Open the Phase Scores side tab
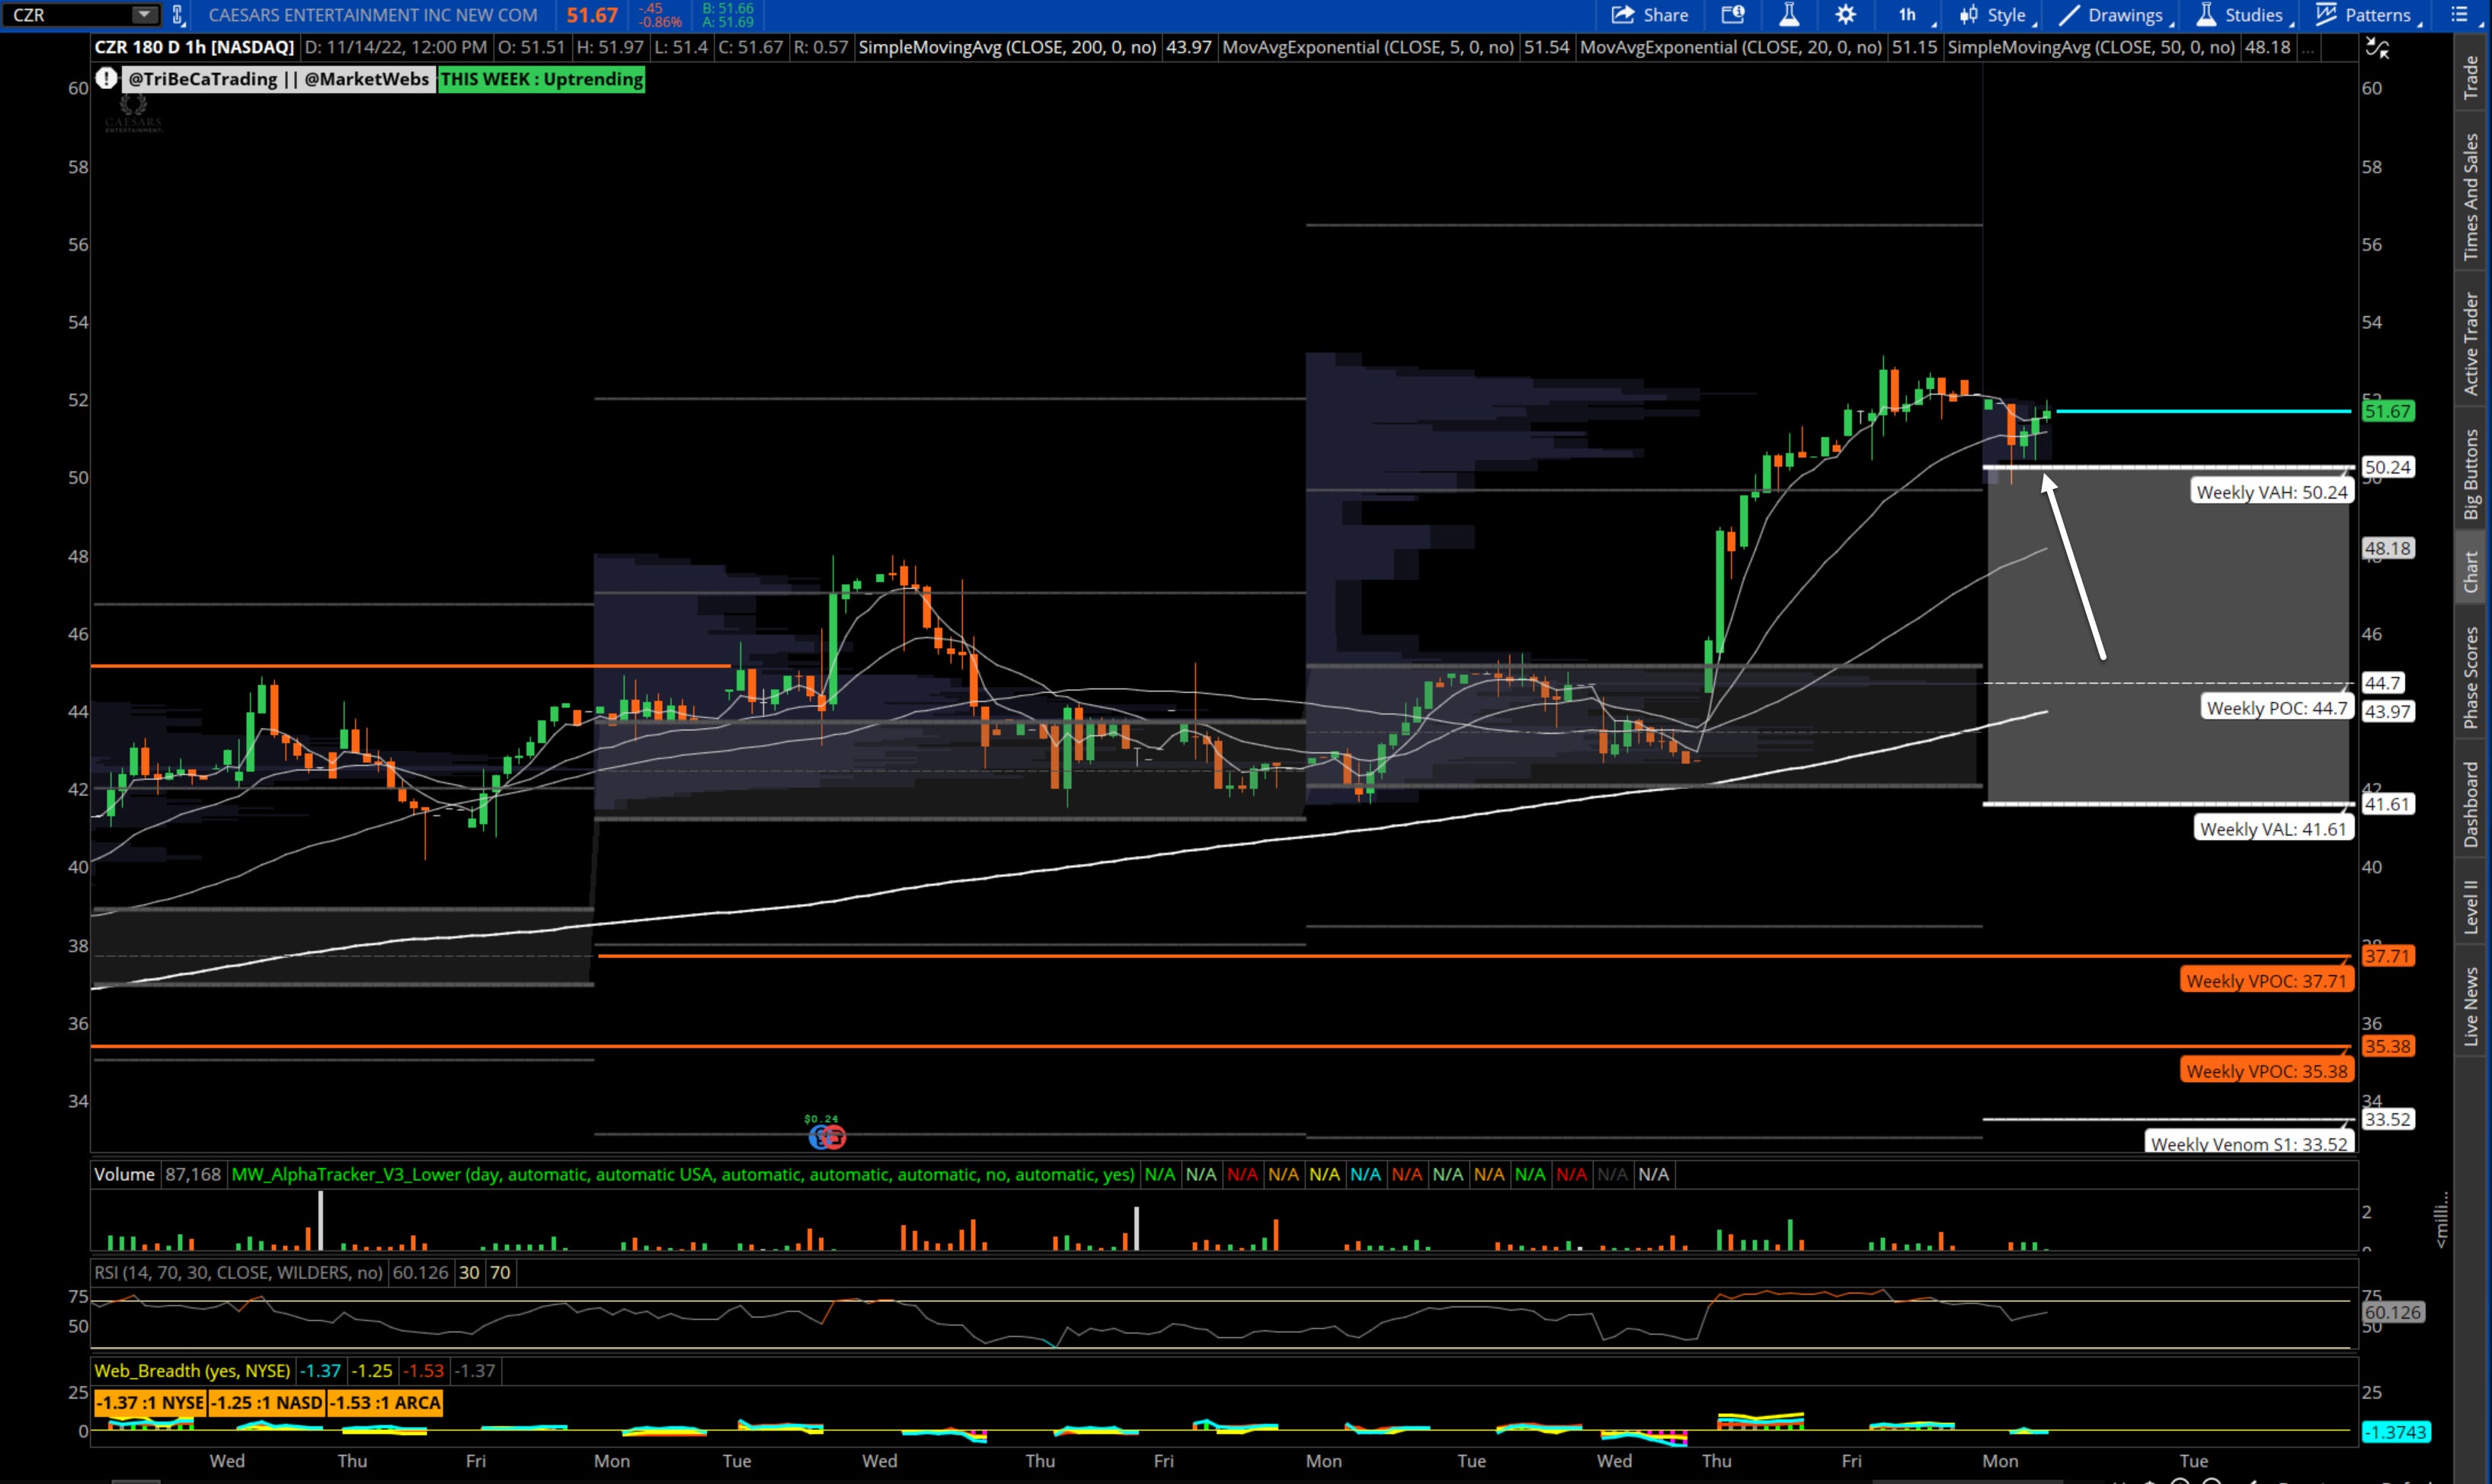2492x1484 pixels. tap(2471, 677)
